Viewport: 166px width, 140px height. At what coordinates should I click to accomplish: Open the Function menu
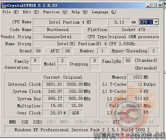55,12
